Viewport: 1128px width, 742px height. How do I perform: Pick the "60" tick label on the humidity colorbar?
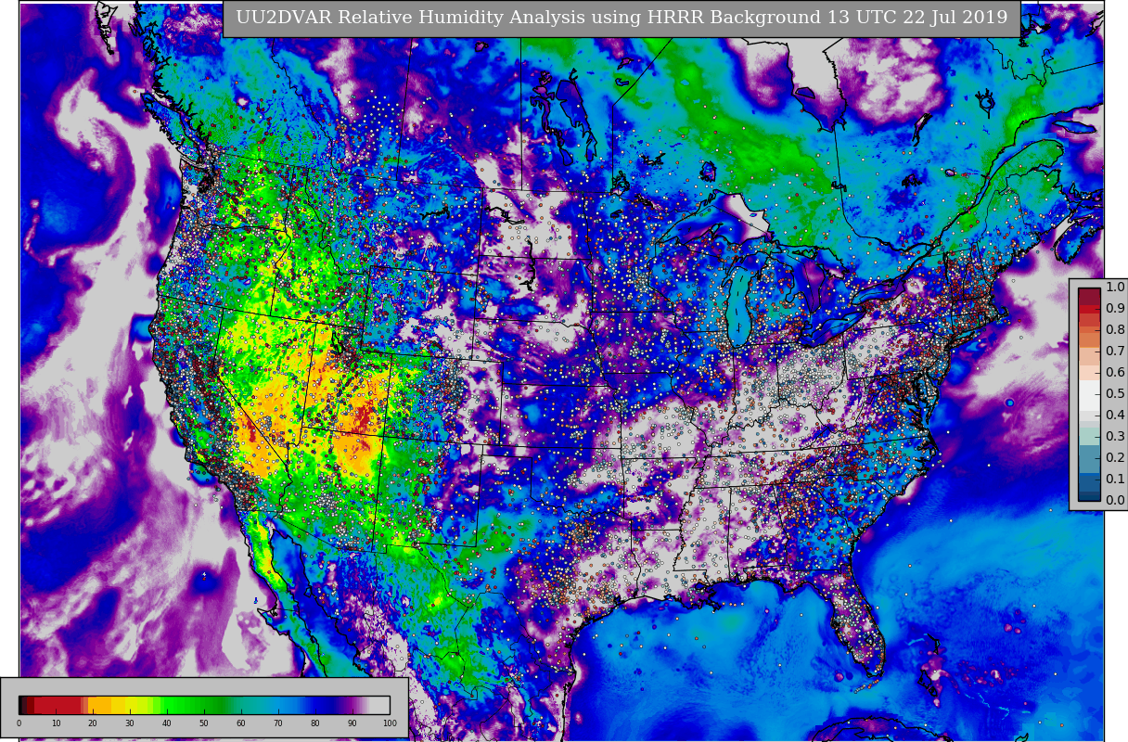click(x=241, y=723)
